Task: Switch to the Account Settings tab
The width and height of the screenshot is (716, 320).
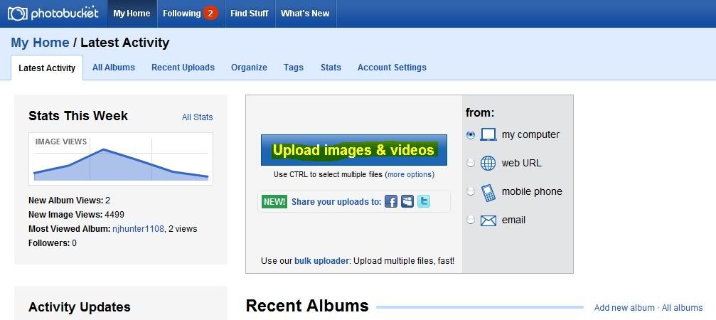Action: (x=392, y=67)
